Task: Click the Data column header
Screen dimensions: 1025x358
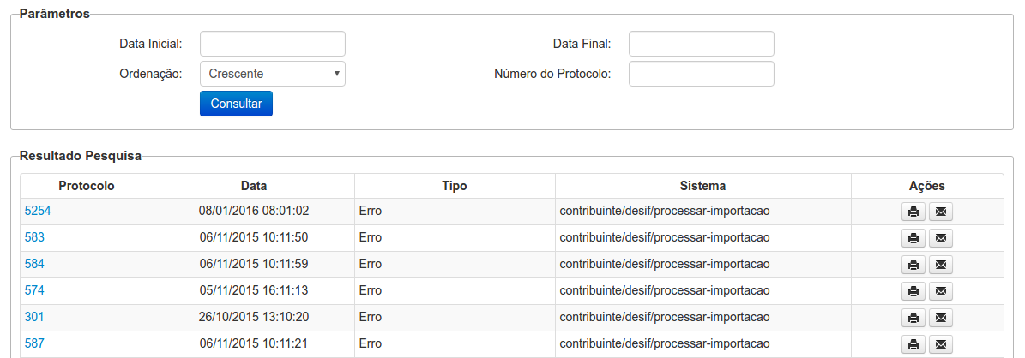Action: coord(254,186)
